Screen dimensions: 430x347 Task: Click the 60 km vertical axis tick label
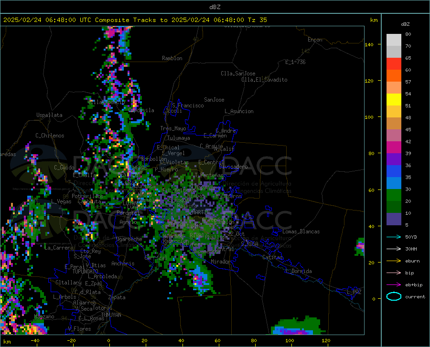coord(371,190)
